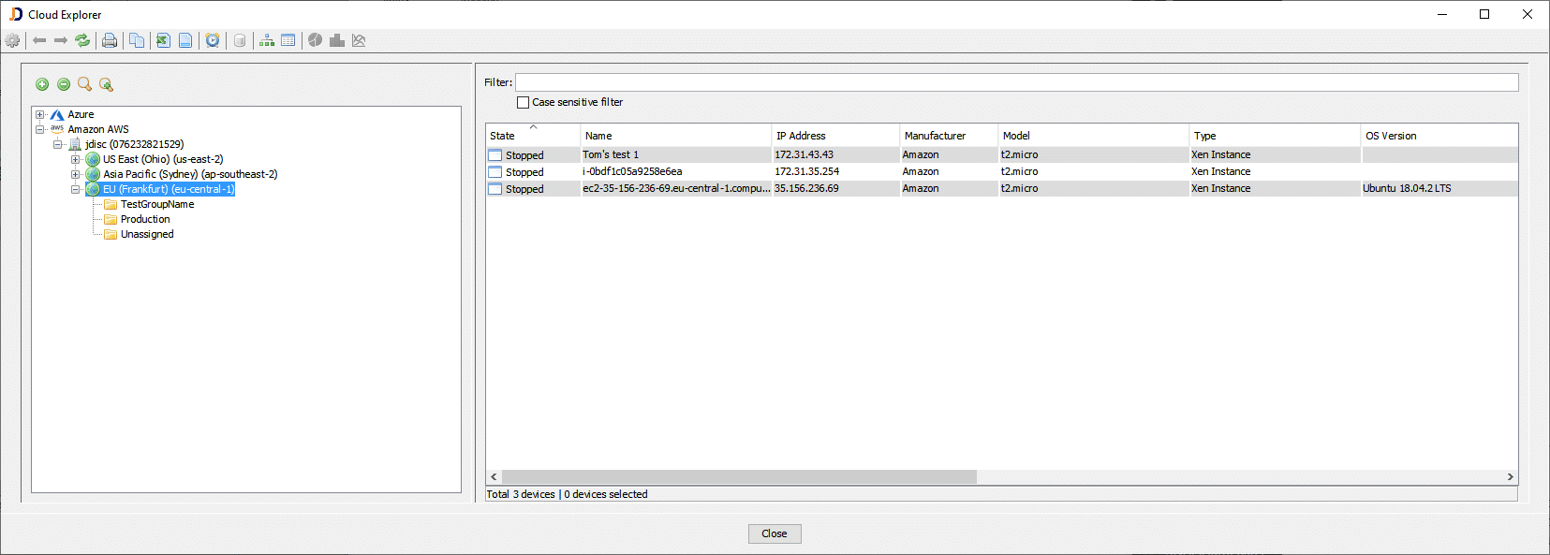Copy with the two-pages icon

point(137,40)
